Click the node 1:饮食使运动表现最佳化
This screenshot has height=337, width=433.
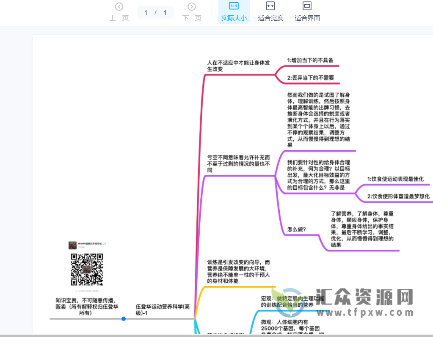[395, 179]
